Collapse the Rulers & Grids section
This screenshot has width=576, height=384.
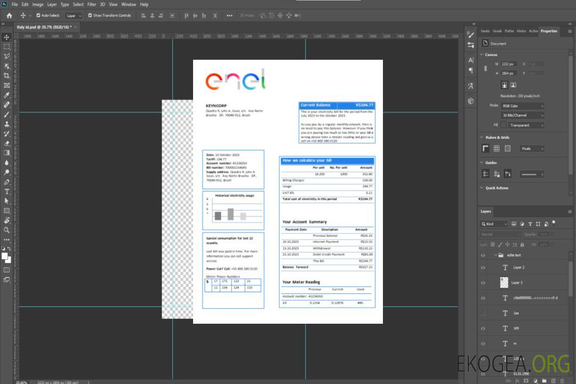click(x=482, y=138)
